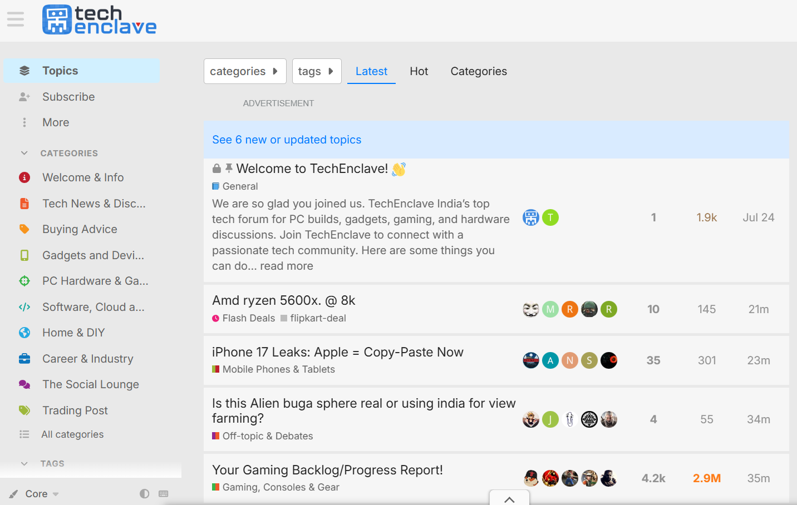Screen dimensions: 797x505
Task: Click teal A avatar on iPhone 17 topic
Action: pos(550,360)
